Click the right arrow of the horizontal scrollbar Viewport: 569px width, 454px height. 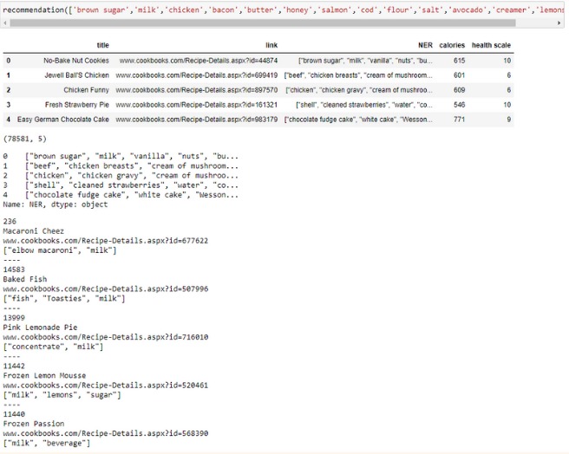pyautogui.click(x=559, y=23)
